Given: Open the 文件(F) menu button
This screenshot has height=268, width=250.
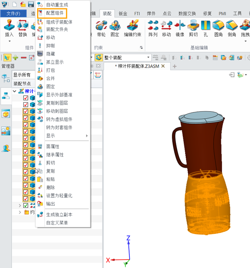Looking at the screenshot, I should tap(13, 13).
